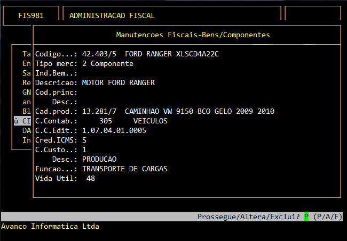The width and height of the screenshot is (347, 241).
Task: Select the C.Contab value 305
Action: click(106, 121)
